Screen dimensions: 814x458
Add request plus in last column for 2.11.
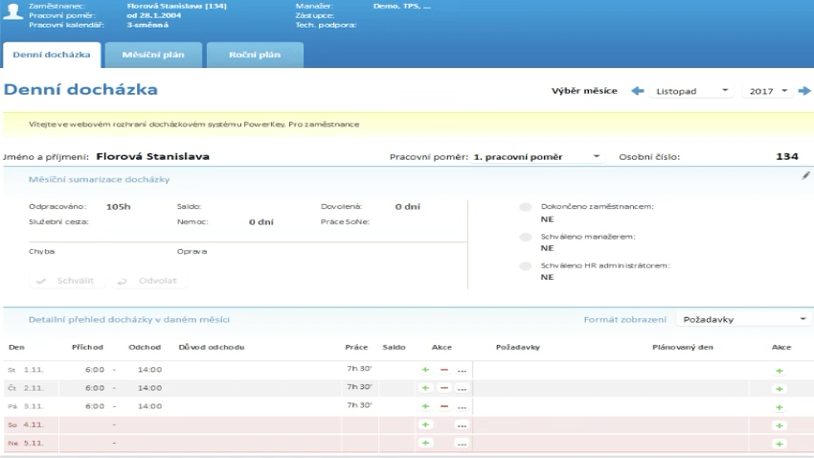(x=780, y=389)
